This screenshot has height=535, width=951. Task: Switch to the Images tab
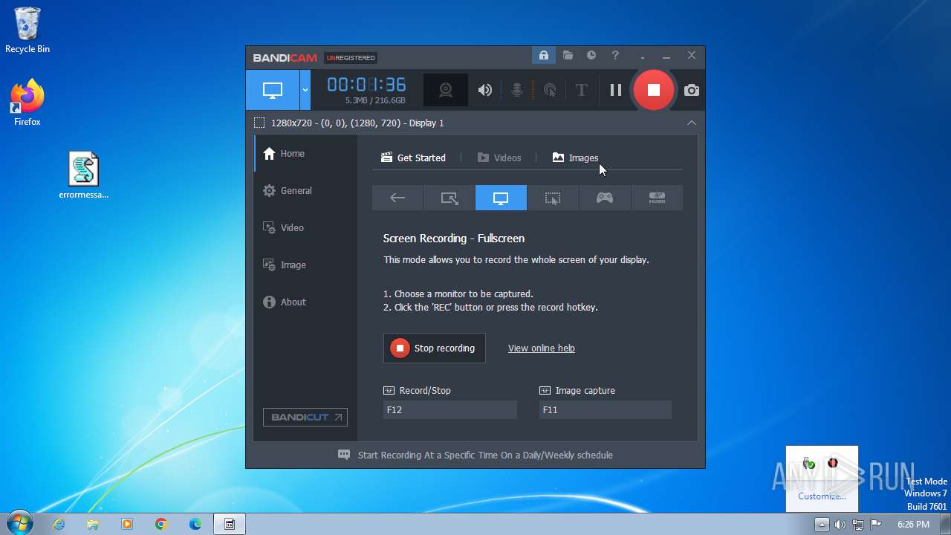[575, 158]
